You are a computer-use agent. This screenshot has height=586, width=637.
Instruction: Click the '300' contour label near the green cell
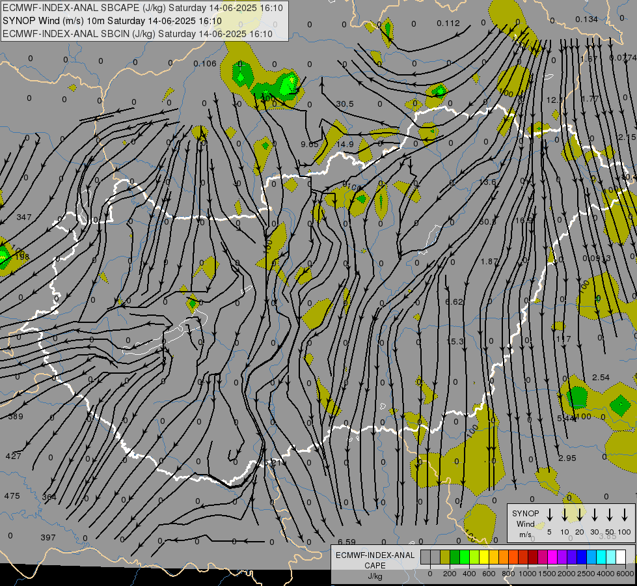pos(267,98)
